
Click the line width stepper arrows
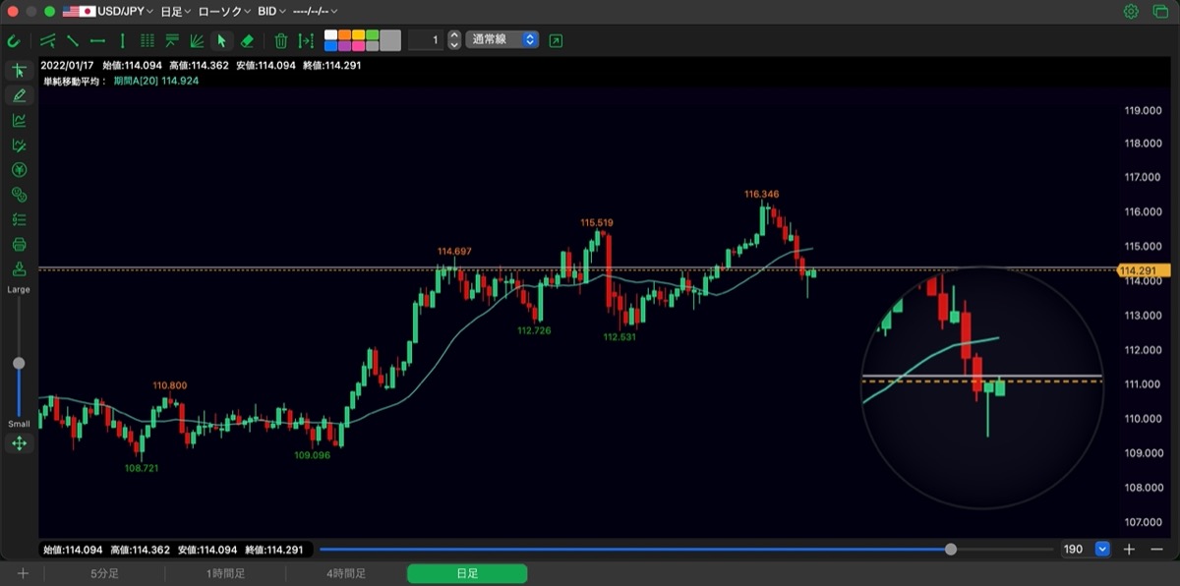tap(454, 40)
